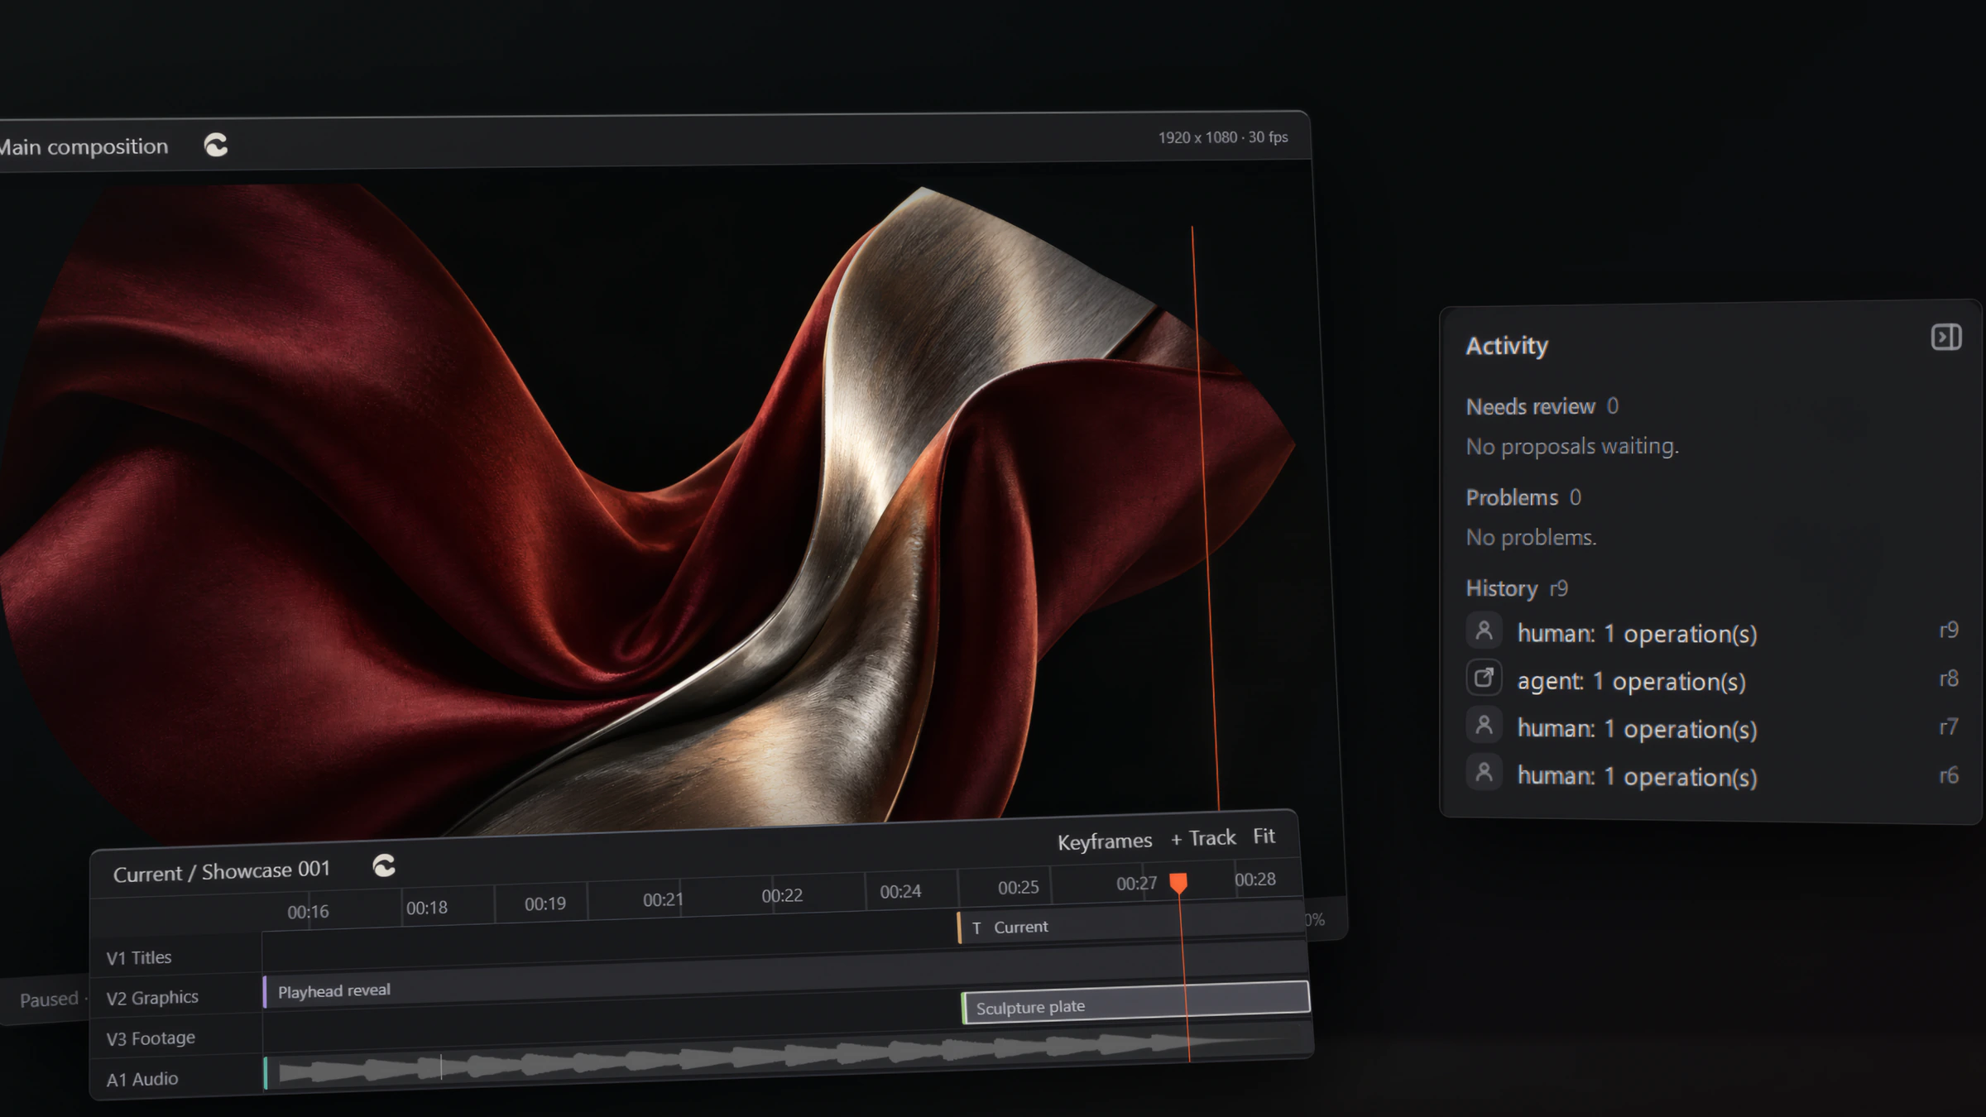Select the human operation entry r6
The height and width of the screenshot is (1117, 1986).
[x=1712, y=776]
